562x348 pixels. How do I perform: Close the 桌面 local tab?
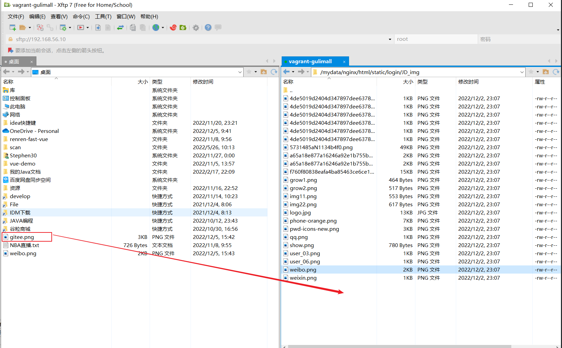[x=32, y=62]
